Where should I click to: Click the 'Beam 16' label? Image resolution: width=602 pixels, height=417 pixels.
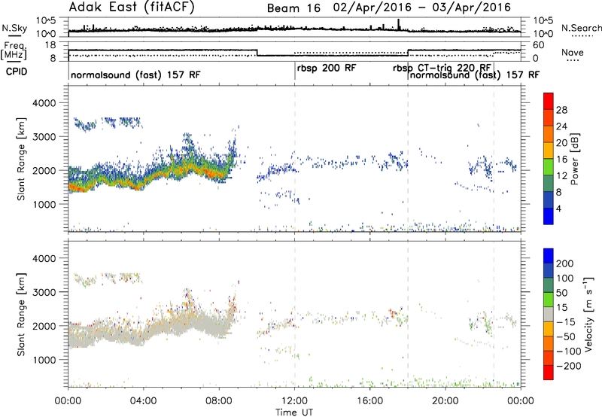pyautogui.click(x=293, y=8)
